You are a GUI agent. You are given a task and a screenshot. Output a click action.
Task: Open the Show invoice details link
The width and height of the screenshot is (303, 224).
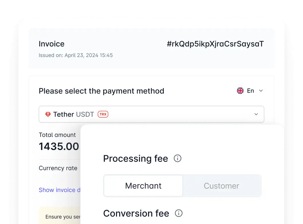pyautogui.click(x=60, y=190)
